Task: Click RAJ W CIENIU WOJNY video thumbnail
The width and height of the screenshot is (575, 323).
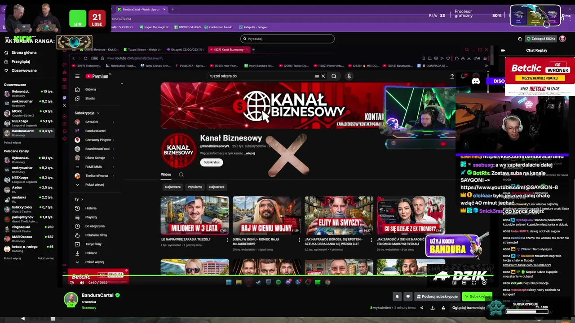Action: 267,215
